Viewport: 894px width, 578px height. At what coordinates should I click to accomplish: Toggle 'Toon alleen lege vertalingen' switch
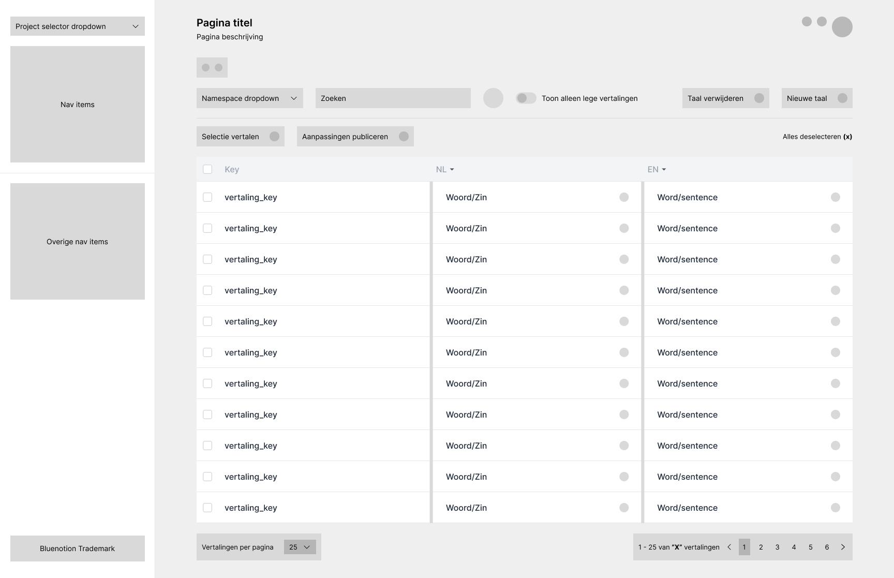pyautogui.click(x=526, y=98)
